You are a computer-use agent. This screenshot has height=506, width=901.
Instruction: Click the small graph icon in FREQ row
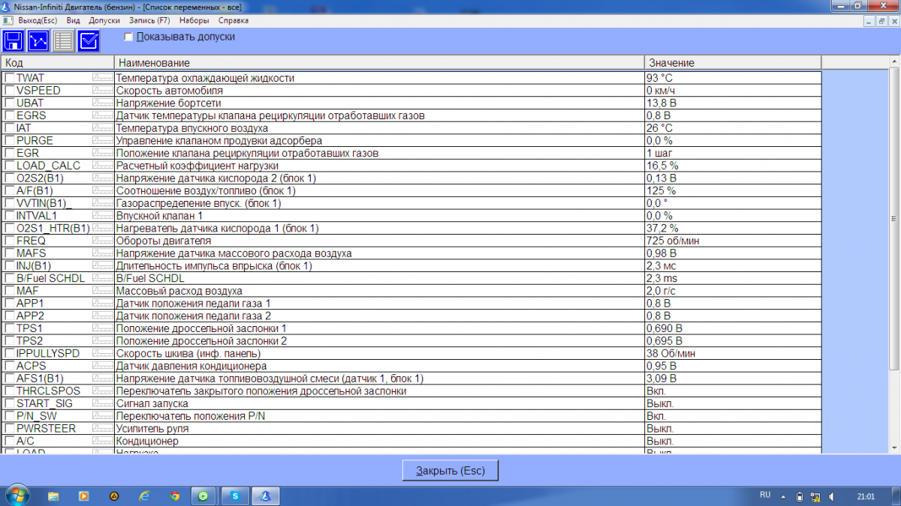coord(102,241)
